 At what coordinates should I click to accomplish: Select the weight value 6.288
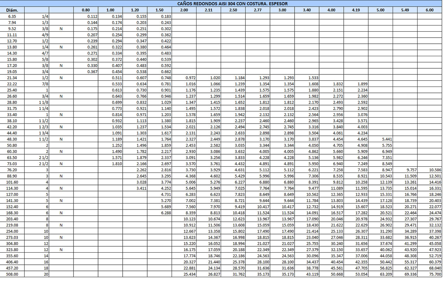pos(166,213)
